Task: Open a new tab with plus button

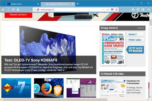Action: tap(78, 4)
